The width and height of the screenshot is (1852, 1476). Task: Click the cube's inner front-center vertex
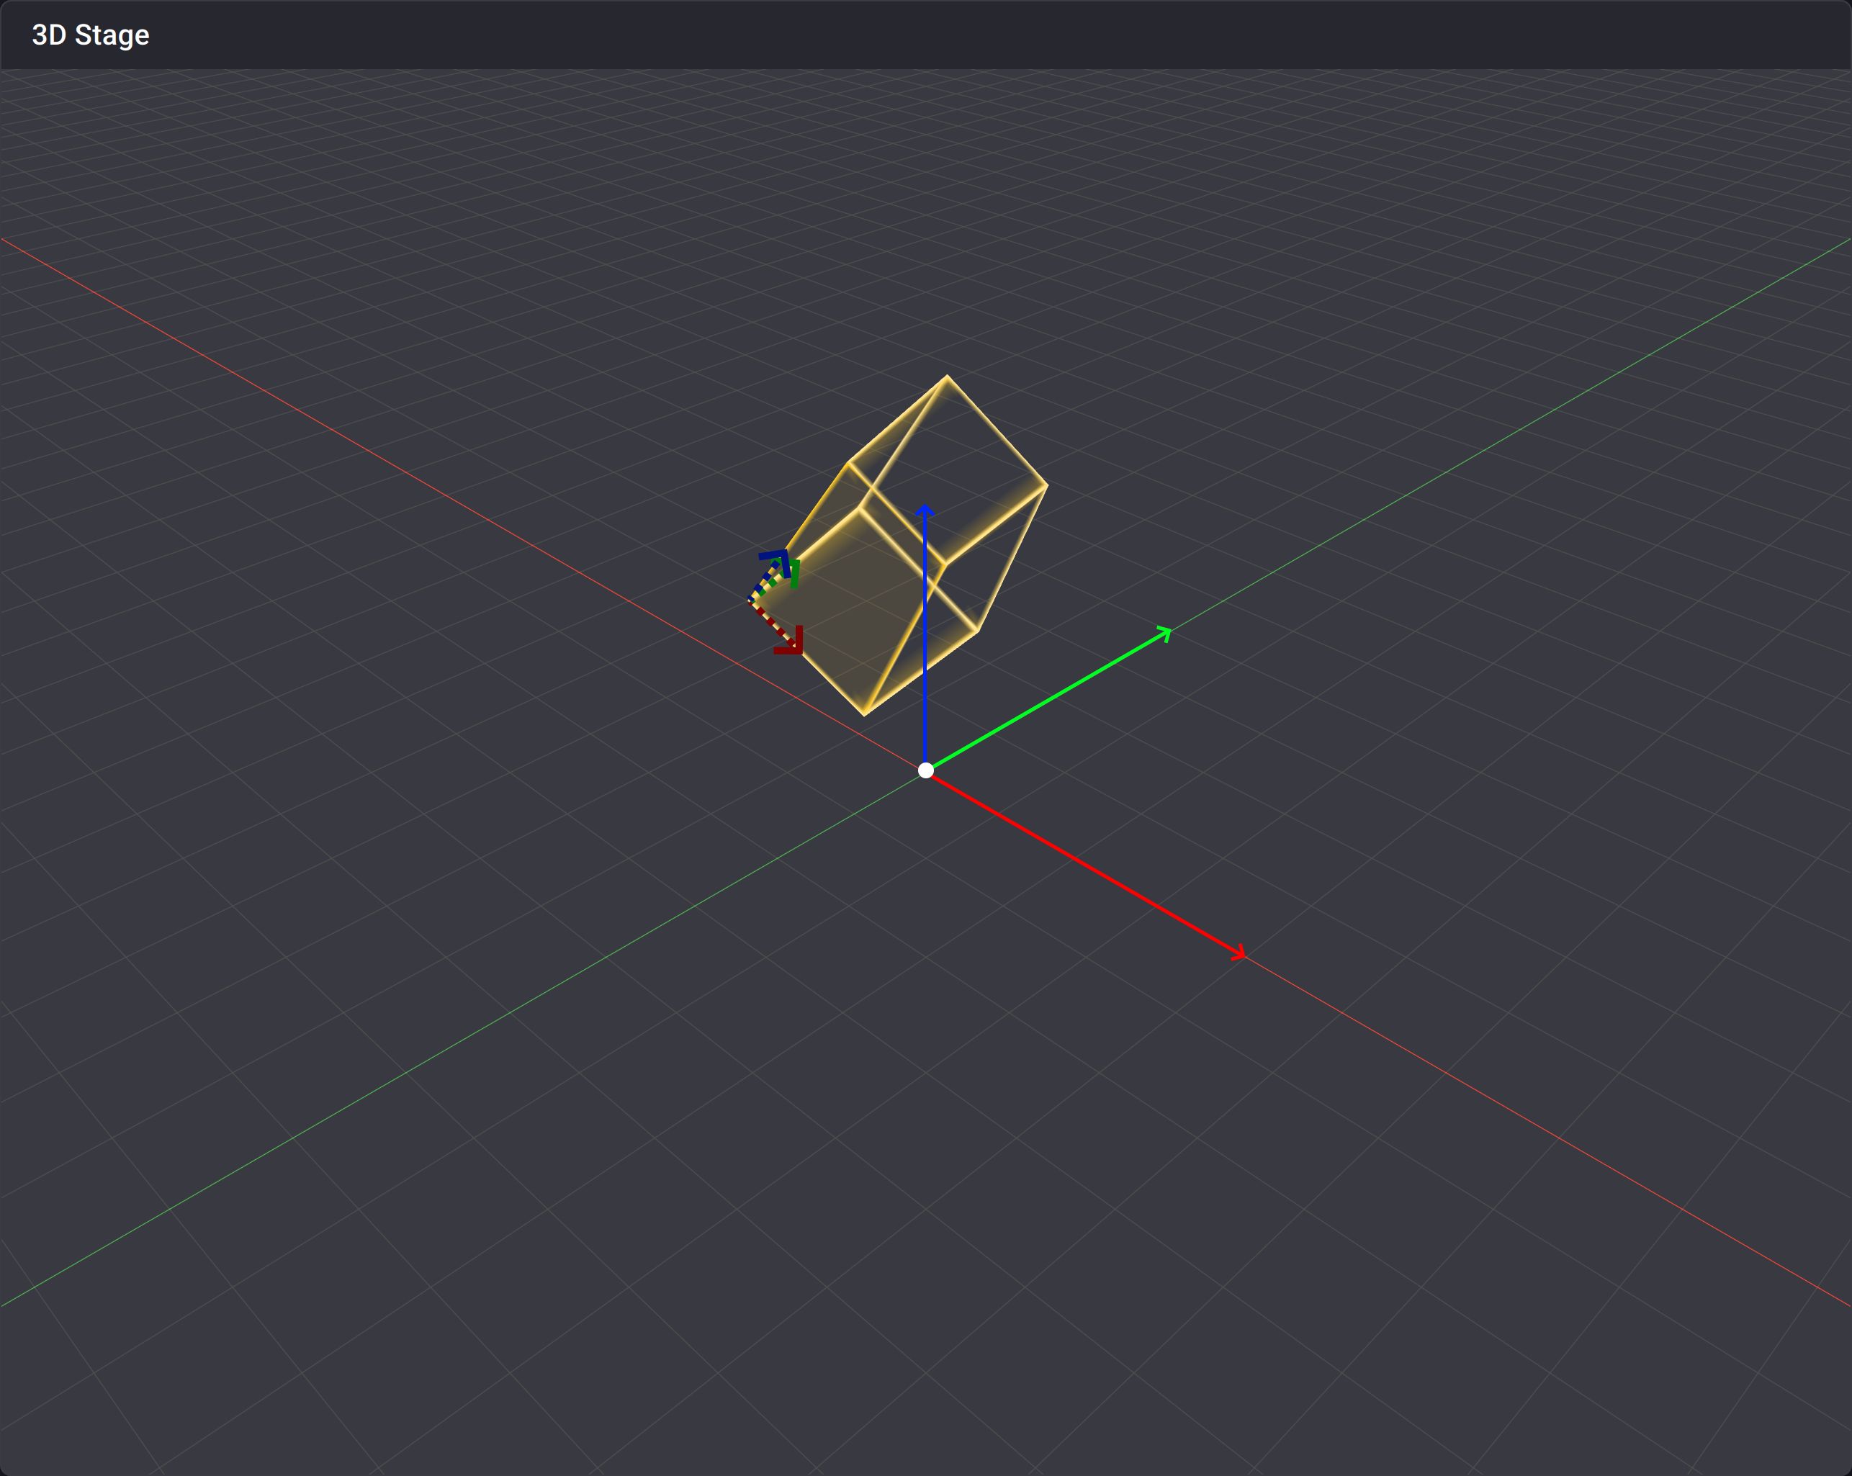coord(860,508)
